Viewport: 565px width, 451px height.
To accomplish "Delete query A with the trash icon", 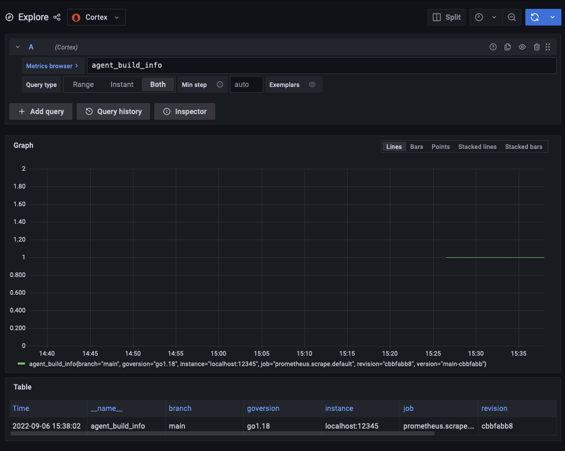I will [x=537, y=47].
